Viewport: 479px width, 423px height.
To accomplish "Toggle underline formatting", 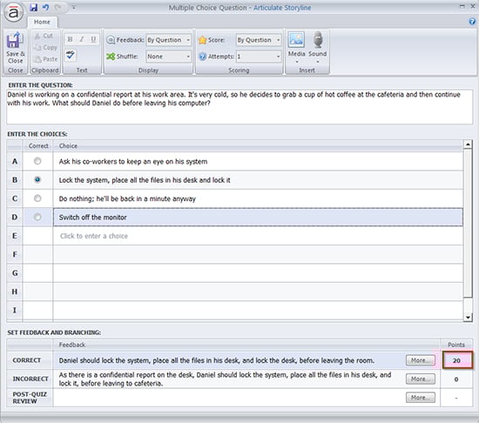I will [x=93, y=39].
